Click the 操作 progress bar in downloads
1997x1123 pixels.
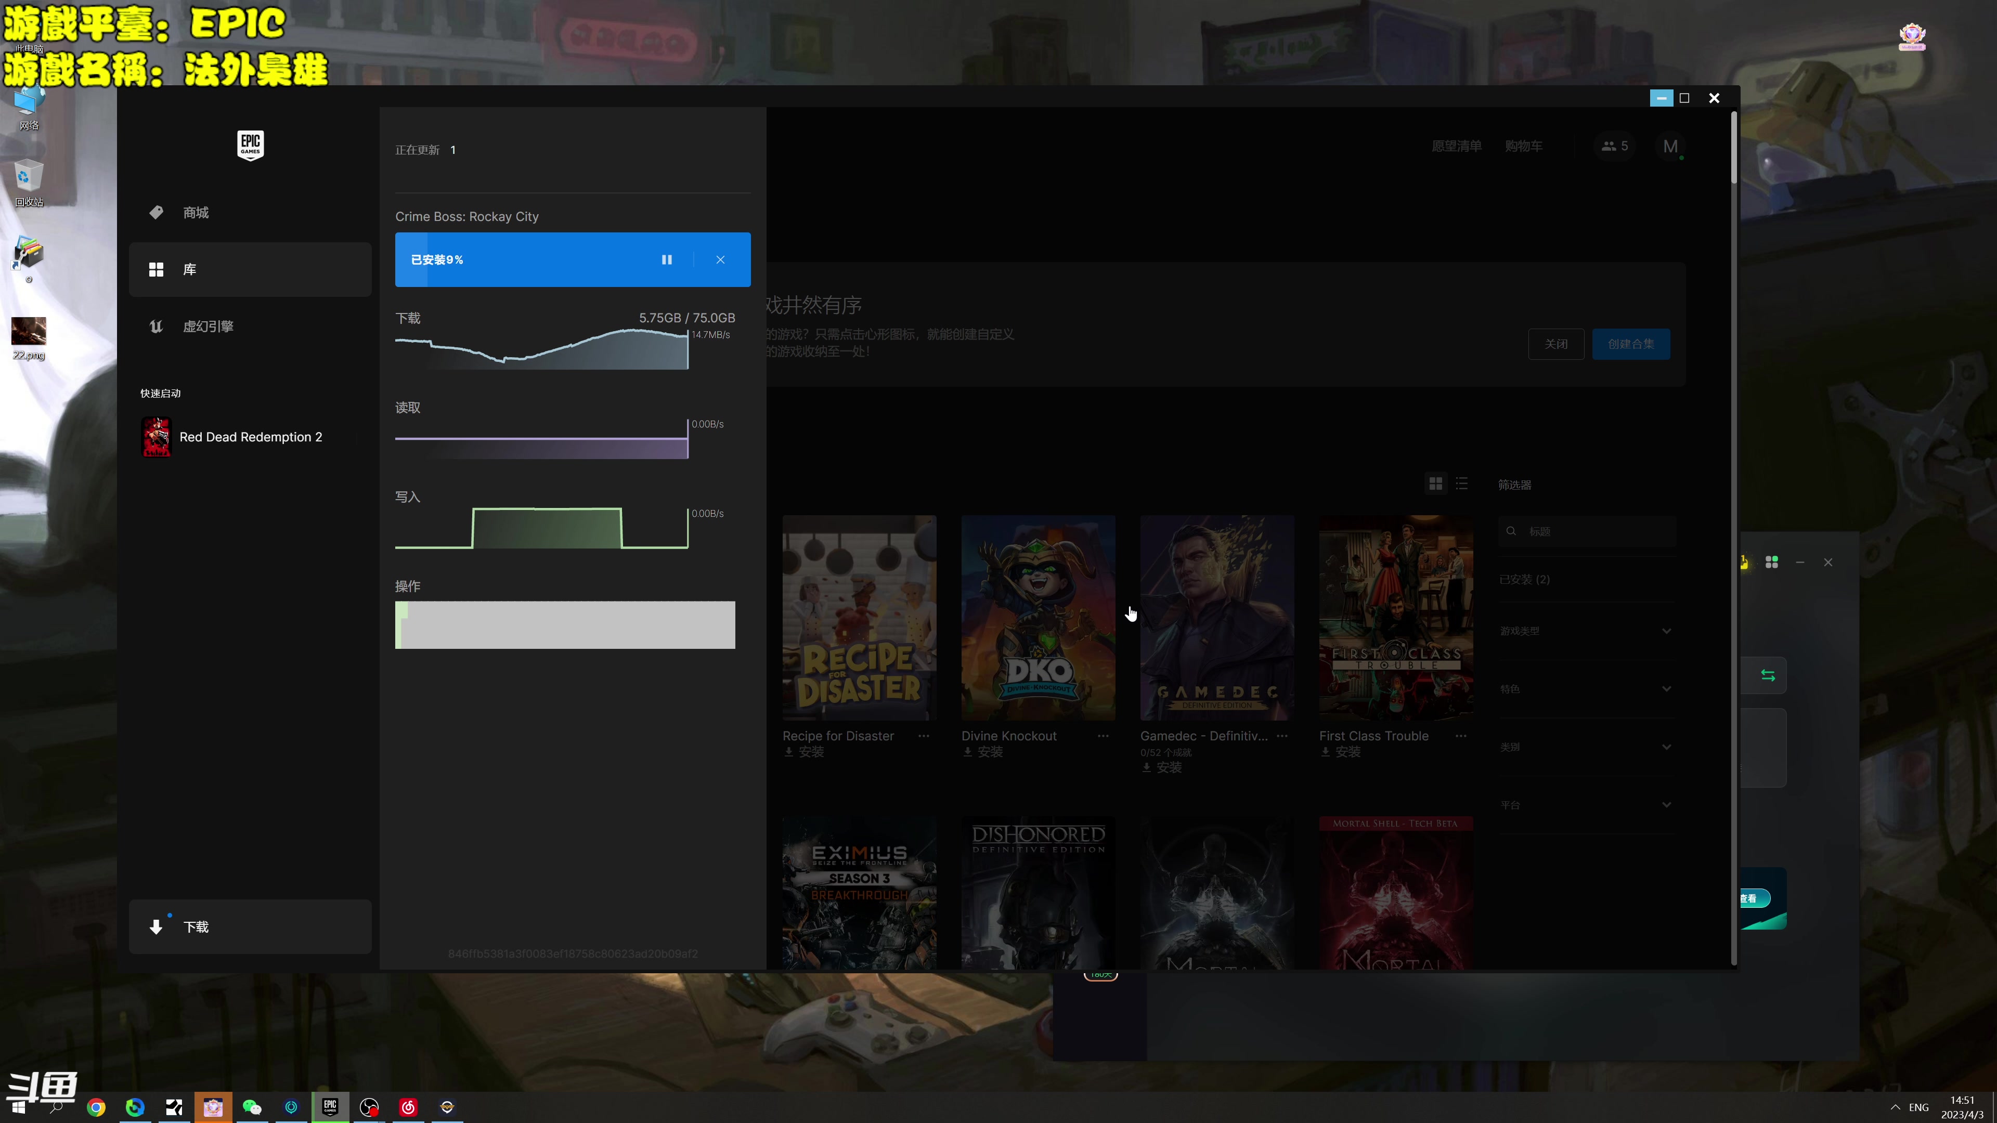coord(565,624)
